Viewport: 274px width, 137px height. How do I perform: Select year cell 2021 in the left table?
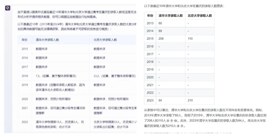click(25, 108)
